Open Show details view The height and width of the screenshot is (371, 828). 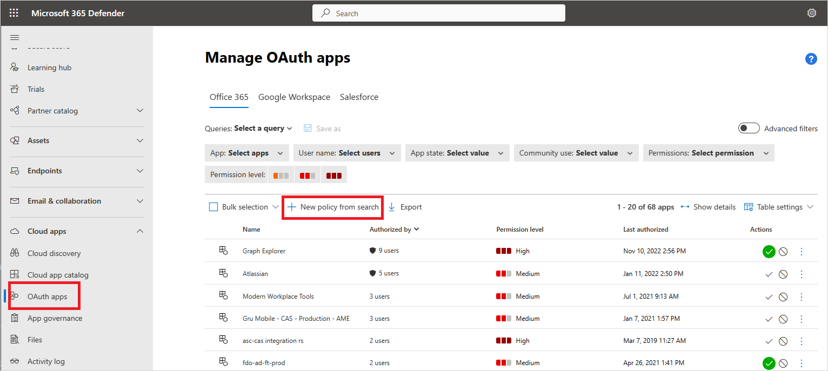tap(708, 207)
